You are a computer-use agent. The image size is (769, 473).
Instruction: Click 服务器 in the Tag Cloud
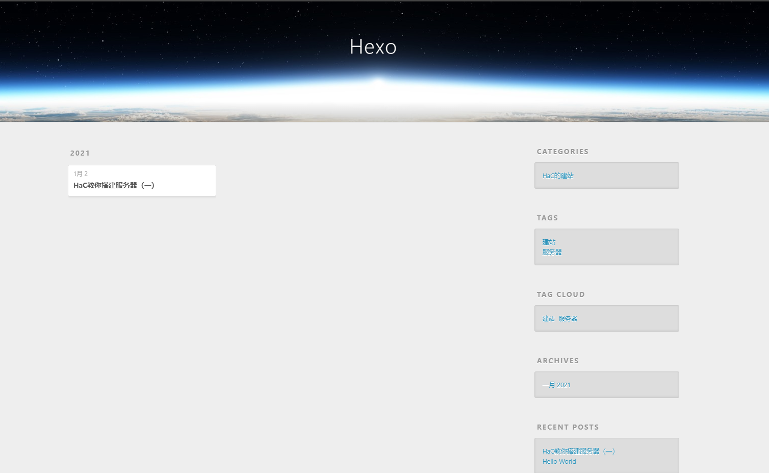[568, 318]
